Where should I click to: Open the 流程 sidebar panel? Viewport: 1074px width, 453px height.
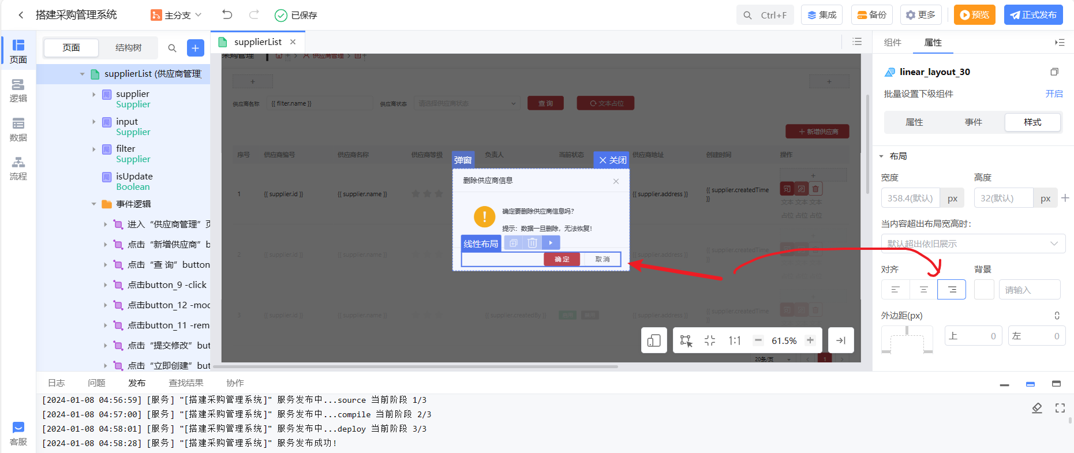tap(18, 169)
